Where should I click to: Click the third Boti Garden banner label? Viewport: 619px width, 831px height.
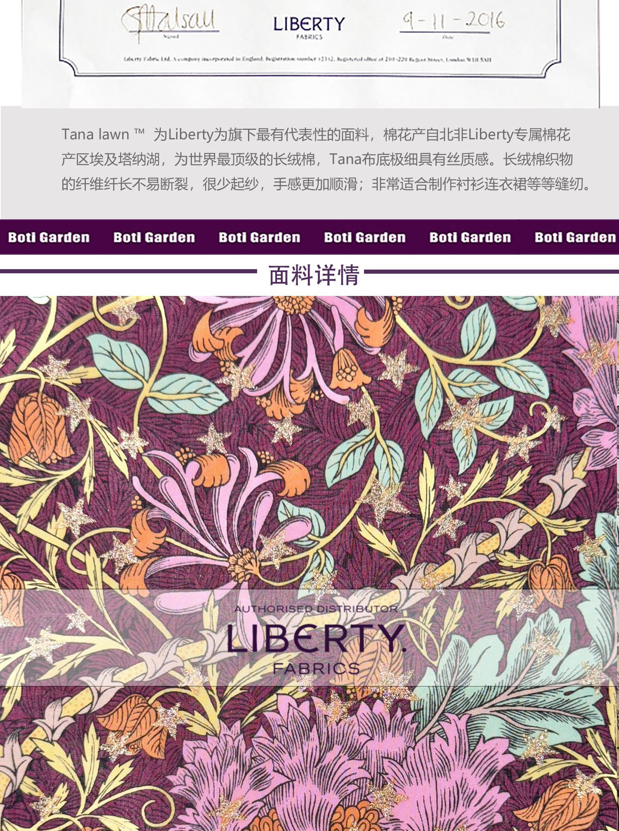click(x=260, y=237)
